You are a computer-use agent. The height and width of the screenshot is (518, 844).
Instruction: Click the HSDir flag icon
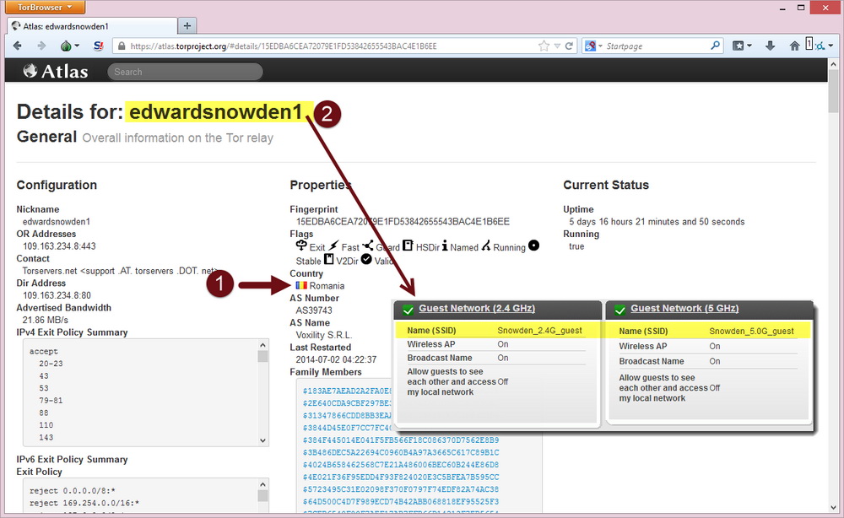click(x=408, y=246)
